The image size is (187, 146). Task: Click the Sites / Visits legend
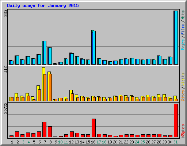(x=183, y=87)
